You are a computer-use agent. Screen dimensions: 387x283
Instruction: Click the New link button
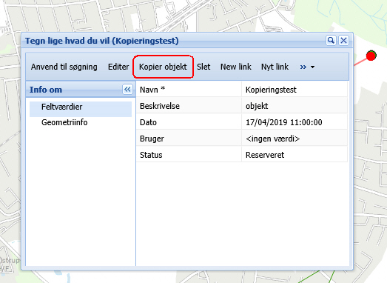coord(236,67)
